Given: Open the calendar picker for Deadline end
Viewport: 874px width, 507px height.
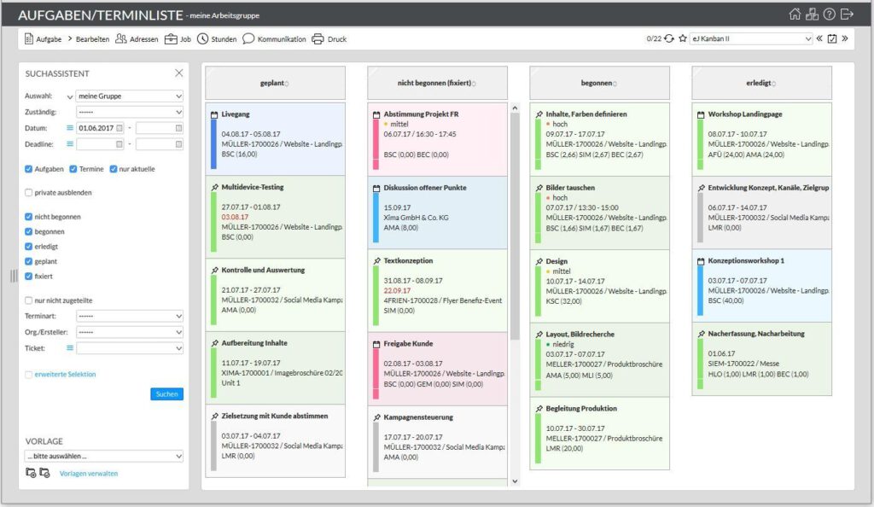Looking at the screenshot, I should (178, 144).
